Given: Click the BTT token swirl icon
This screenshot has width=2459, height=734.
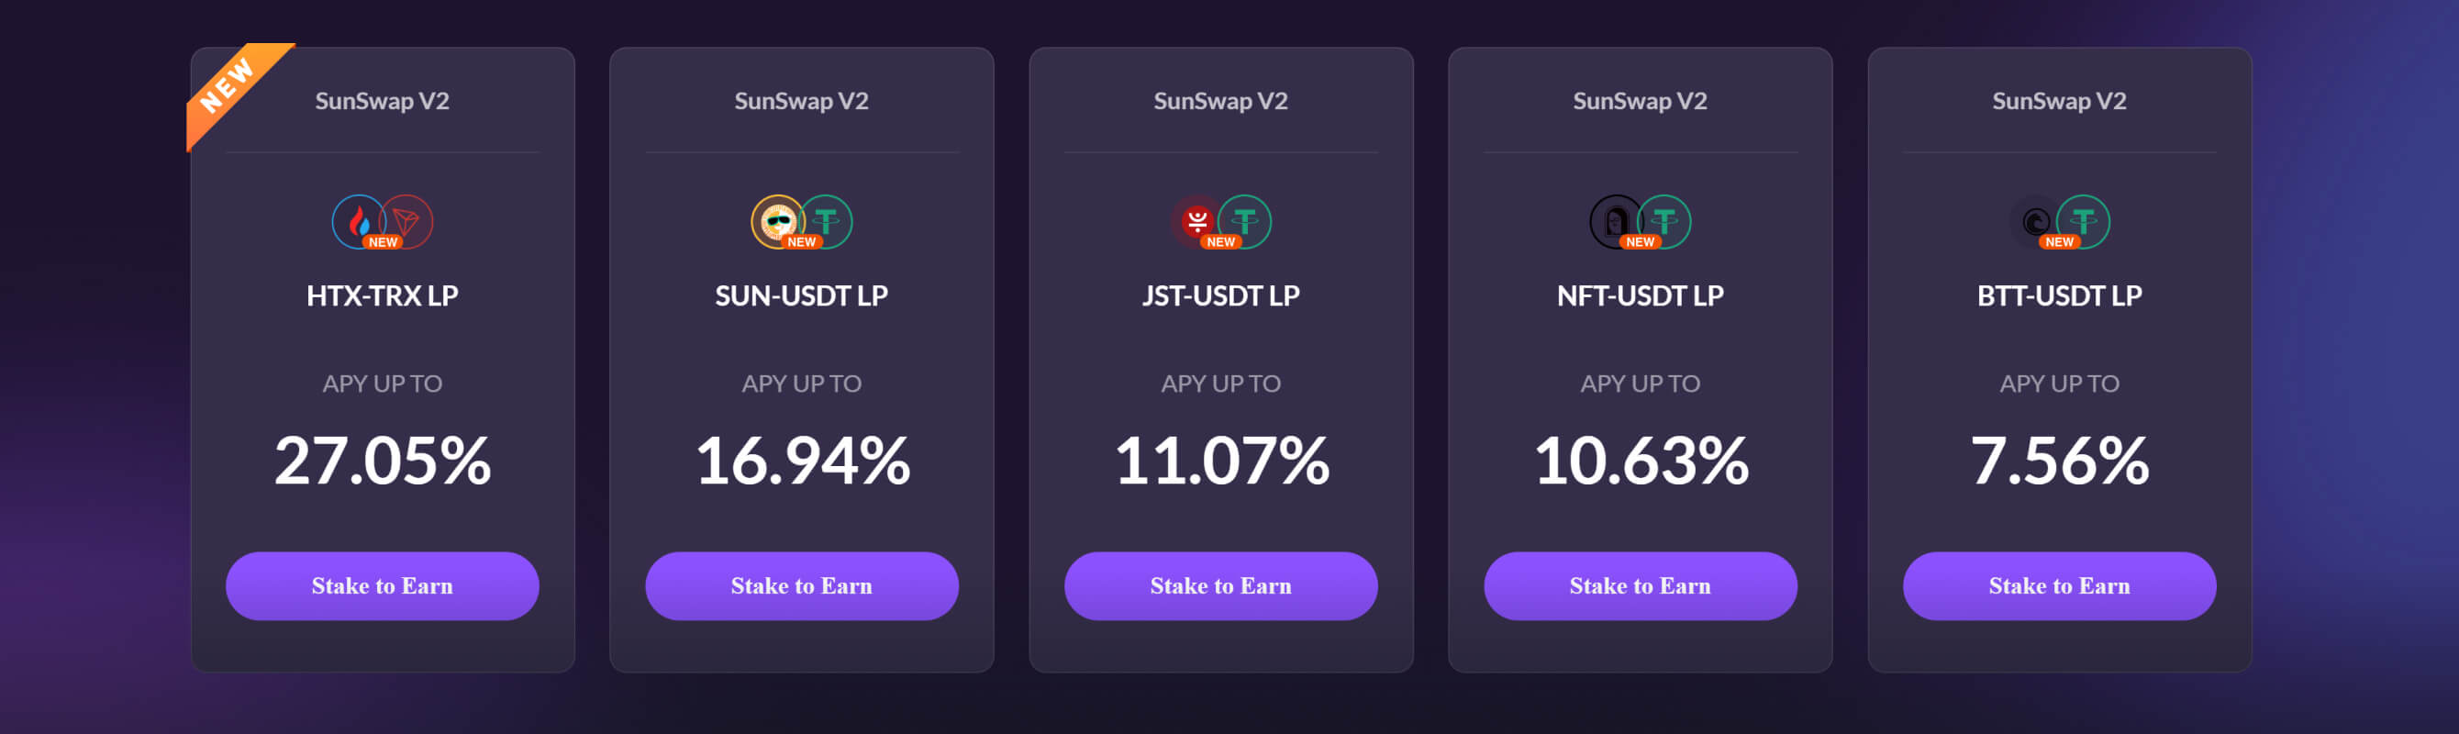Looking at the screenshot, I should (2034, 220).
